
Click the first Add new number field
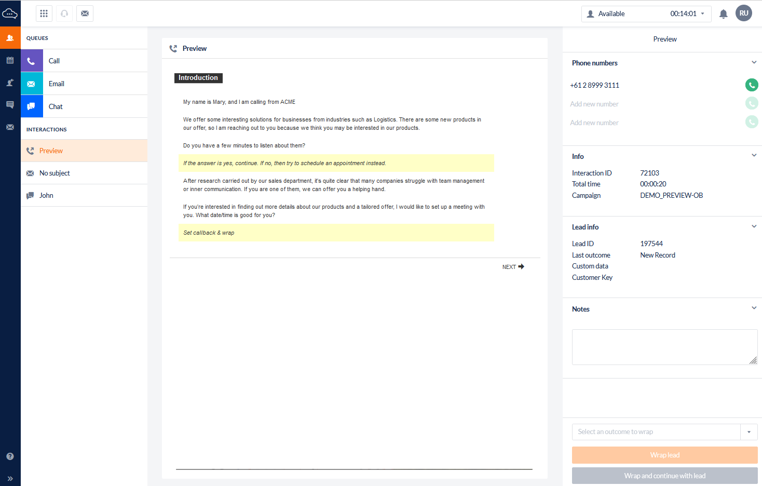(594, 104)
